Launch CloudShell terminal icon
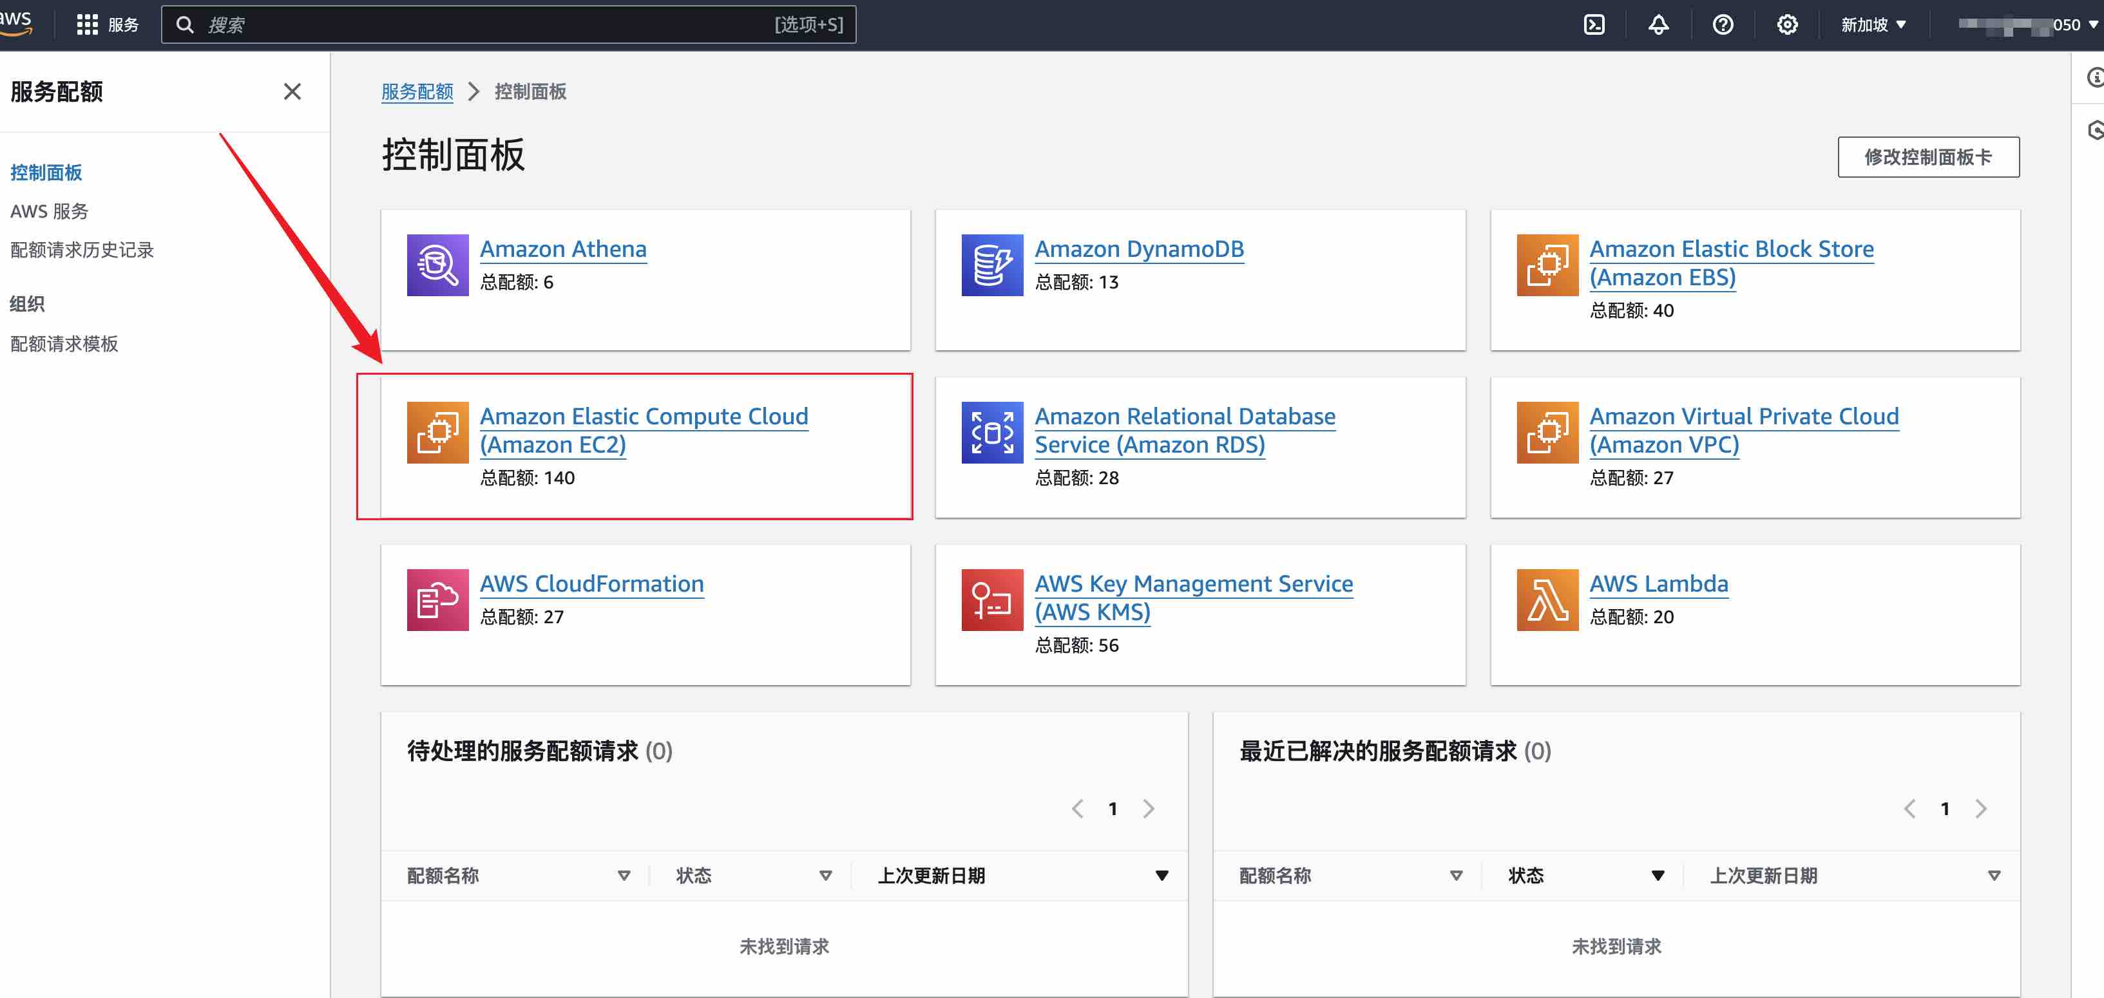This screenshot has height=998, width=2104. (1594, 24)
